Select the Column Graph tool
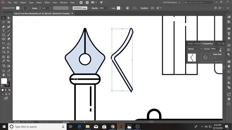This screenshot has height=130, width=232. coord(9,66)
